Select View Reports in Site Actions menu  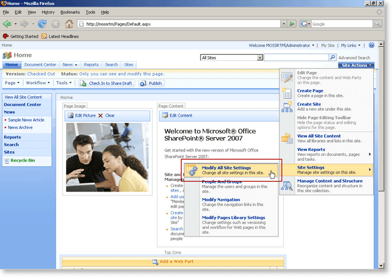click(311, 150)
